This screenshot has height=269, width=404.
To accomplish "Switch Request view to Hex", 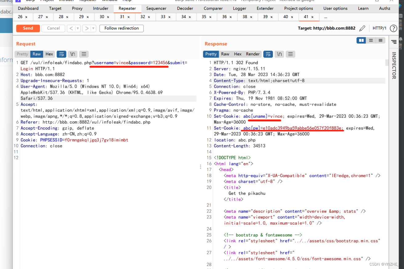I will tap(49, 54).
